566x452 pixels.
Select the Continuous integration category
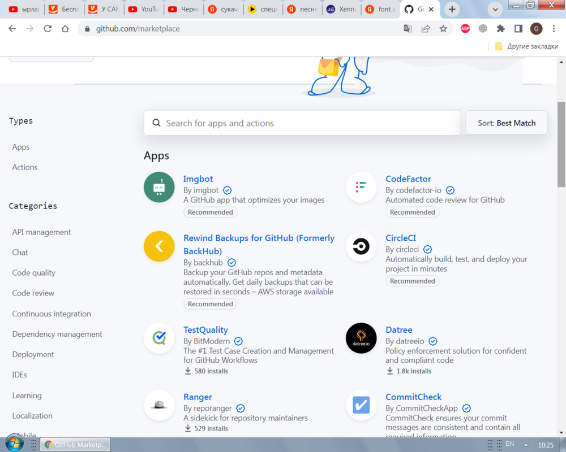pyautogui.click(x=52, y=314)
